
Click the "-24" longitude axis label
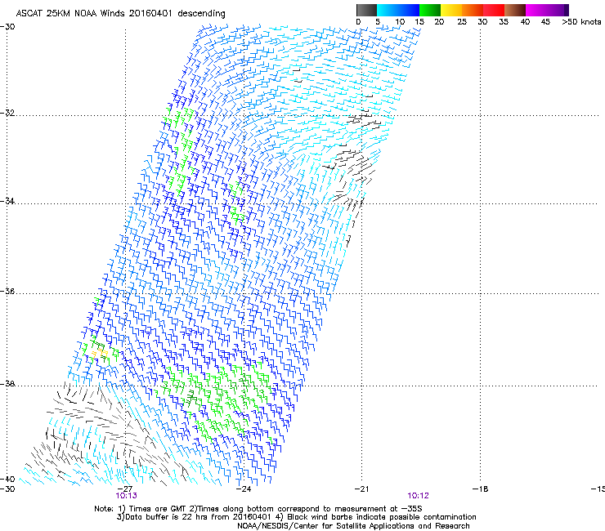[244, 489]
